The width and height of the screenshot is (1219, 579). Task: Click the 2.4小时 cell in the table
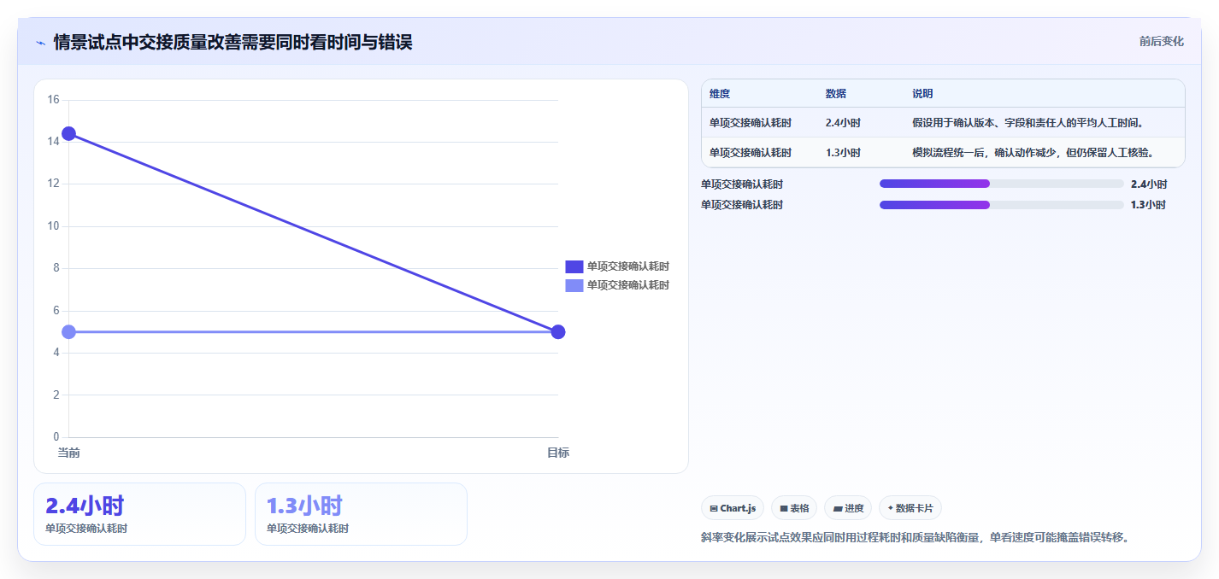[x=843, y=123]
